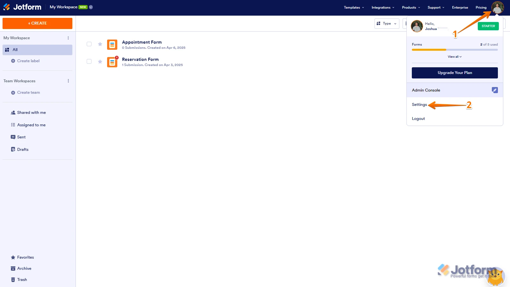The width and height of the screenshot is (510, 287).
Task: Select Shared with me
Action: (32, 112)
